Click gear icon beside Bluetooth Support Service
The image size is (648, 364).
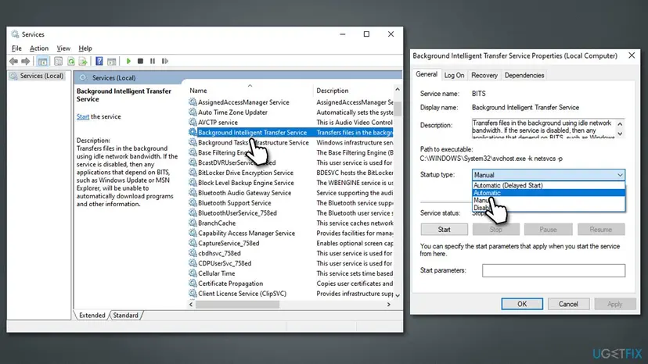[x=193, y=202]
